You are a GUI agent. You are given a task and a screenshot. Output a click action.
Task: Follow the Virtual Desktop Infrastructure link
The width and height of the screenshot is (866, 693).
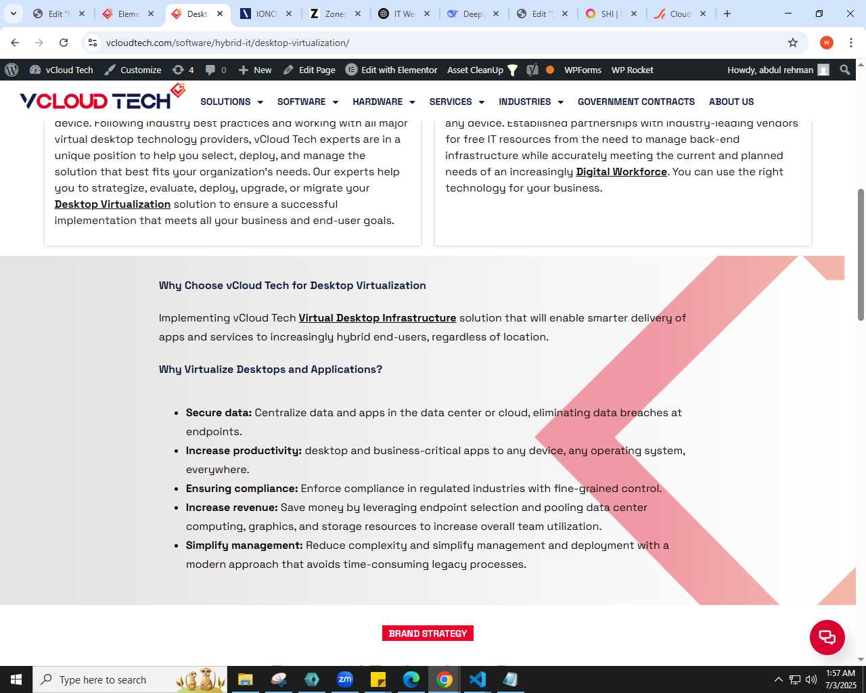coord(378,318)
